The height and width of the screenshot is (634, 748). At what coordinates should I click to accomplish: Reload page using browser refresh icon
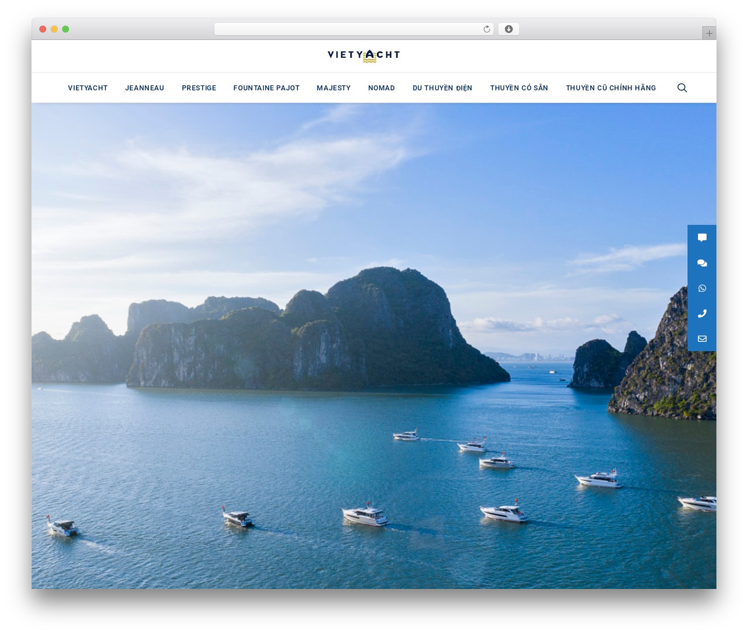(486, 29)
